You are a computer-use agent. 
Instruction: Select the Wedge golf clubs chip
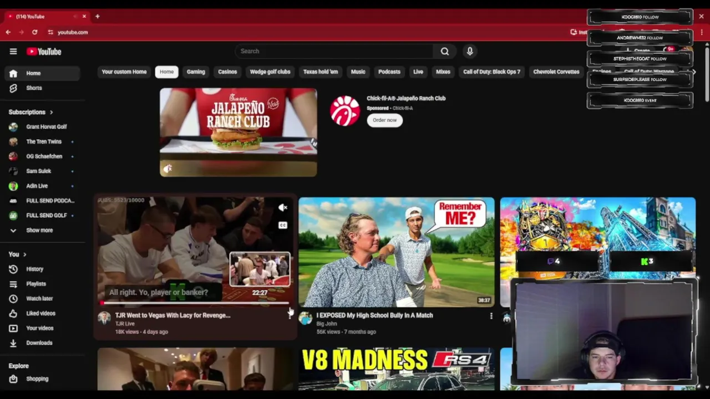(270, 72)
